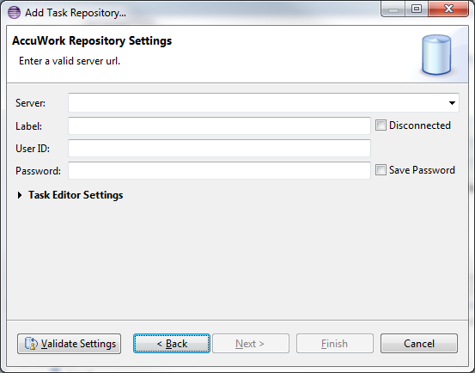The height and width of the screenshot is (373, 475).
Task: Focus the Password text field
Action: 219,170
